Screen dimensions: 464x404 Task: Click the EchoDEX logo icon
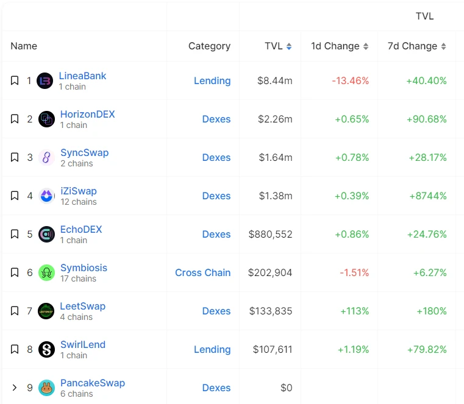click(46, 234)
